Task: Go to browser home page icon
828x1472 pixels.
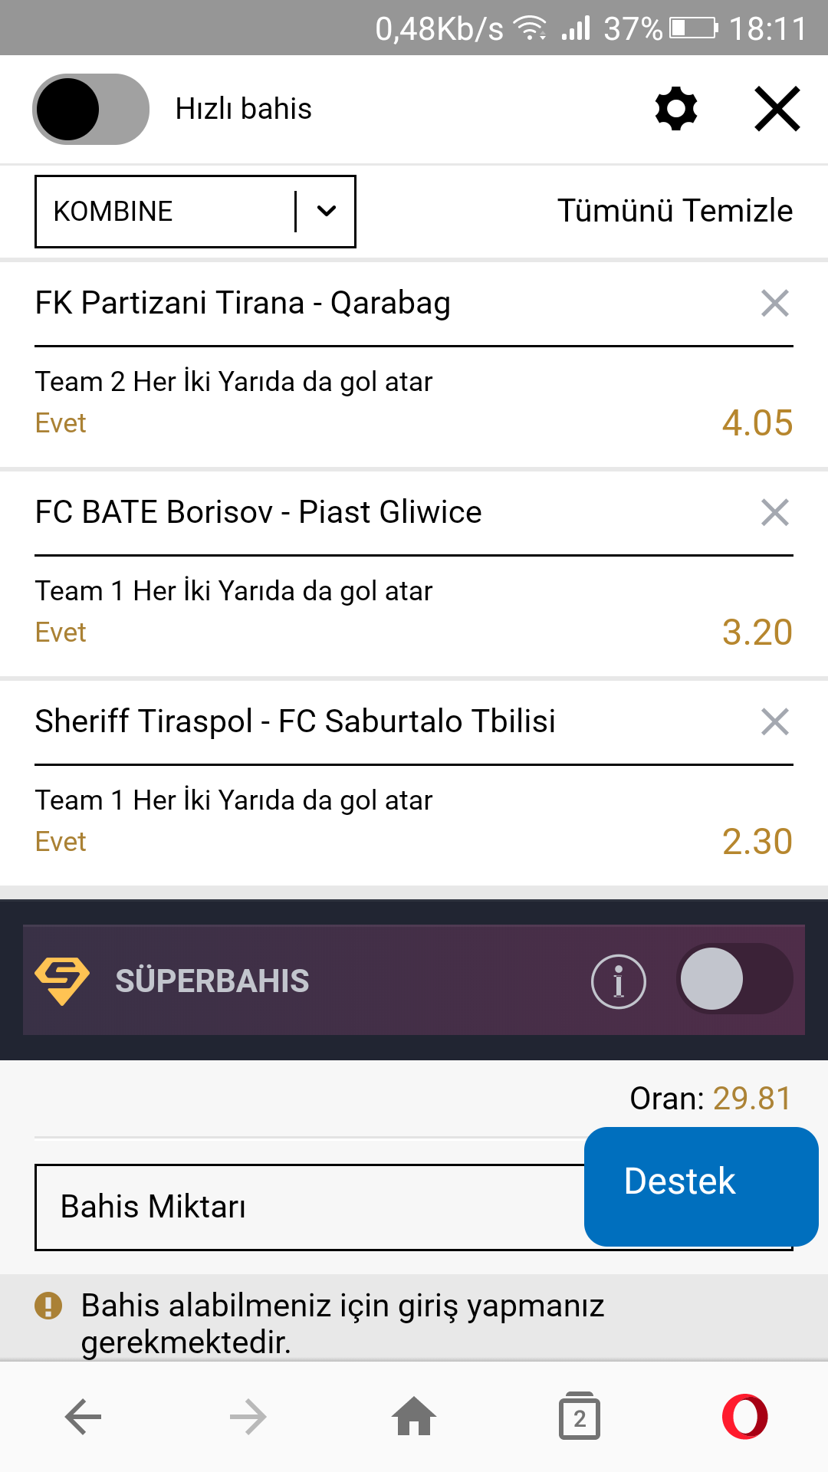Action: pyautogui.click(x=414, y=1416)
